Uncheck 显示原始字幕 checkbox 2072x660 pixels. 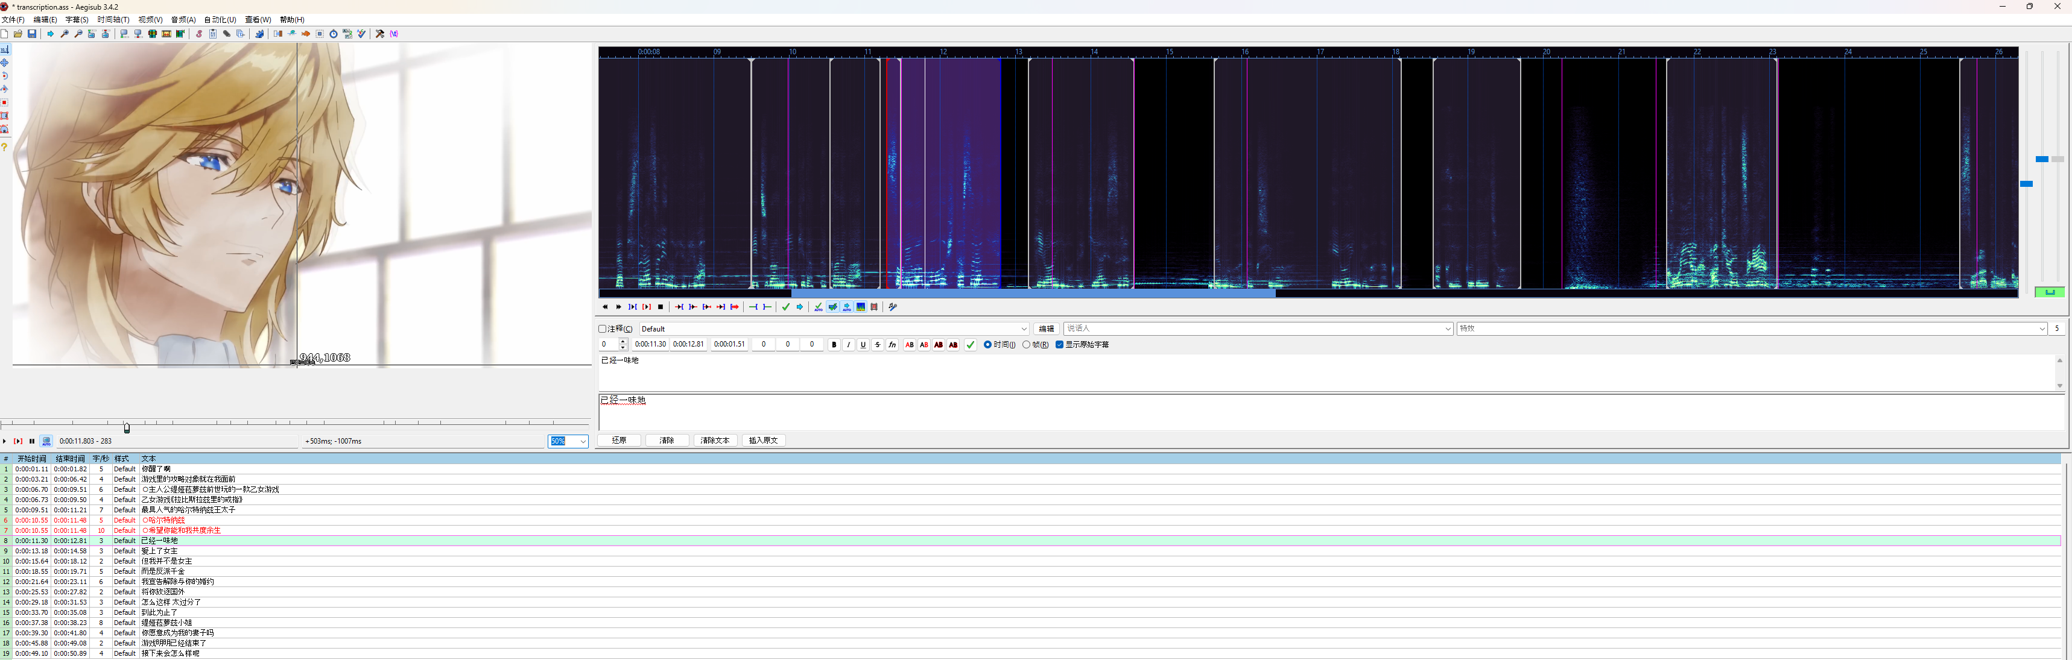click(1059, 345)
